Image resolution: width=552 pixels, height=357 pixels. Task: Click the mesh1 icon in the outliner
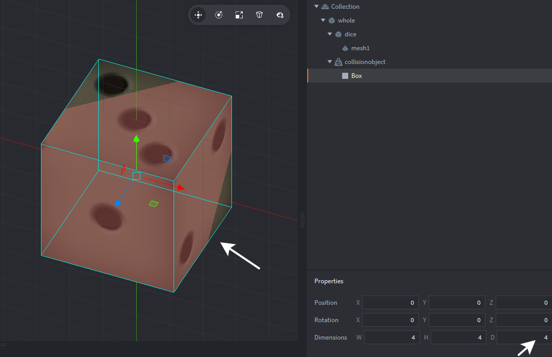point(345,48)
